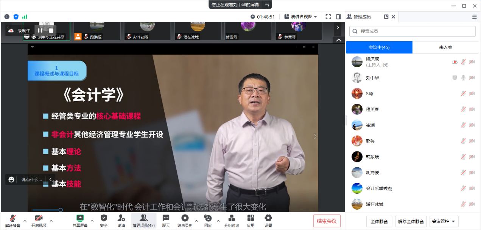This screenshot has width=481, height=230.
Task: Switch to the 未入会 tab
Action: (445, 47)
